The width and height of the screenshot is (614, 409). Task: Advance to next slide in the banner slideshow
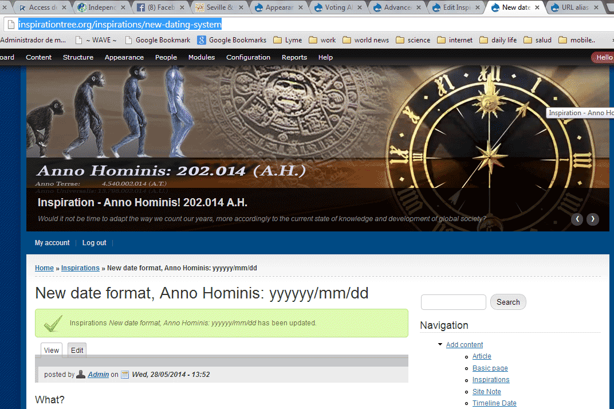coord(592,219)
